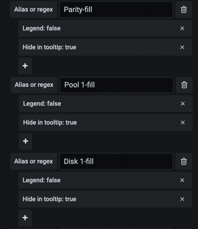
Task: Edit the Parity-fill alias input field
Action: click(x=116, y=9)
